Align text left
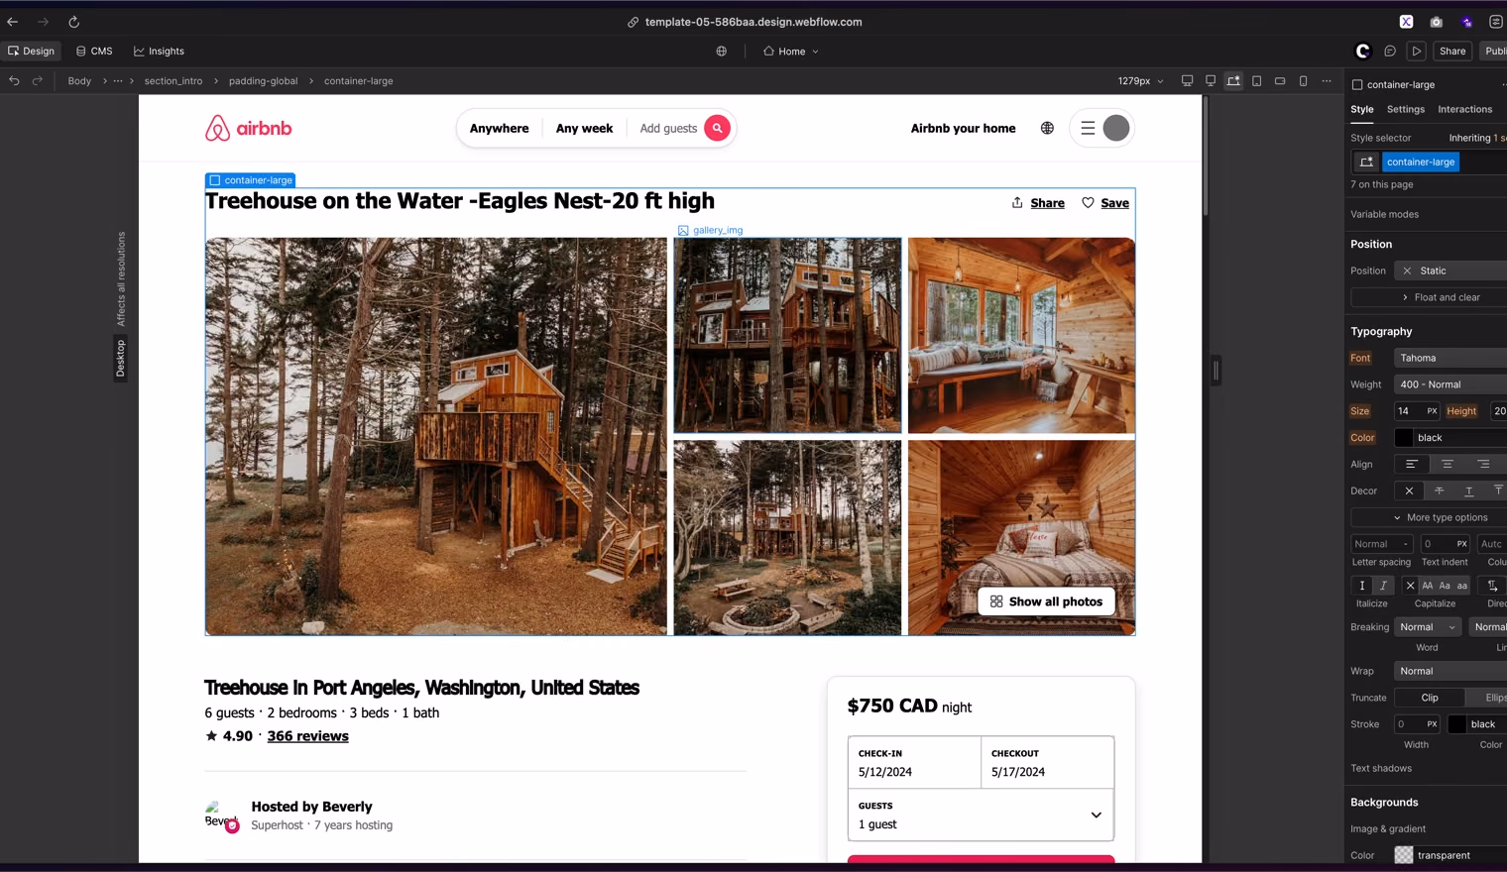 pos(1412,464)
